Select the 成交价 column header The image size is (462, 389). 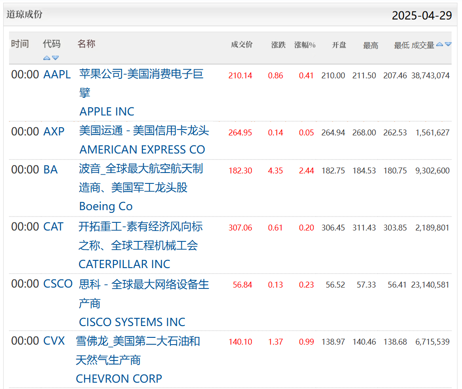[x=241, y=44]
